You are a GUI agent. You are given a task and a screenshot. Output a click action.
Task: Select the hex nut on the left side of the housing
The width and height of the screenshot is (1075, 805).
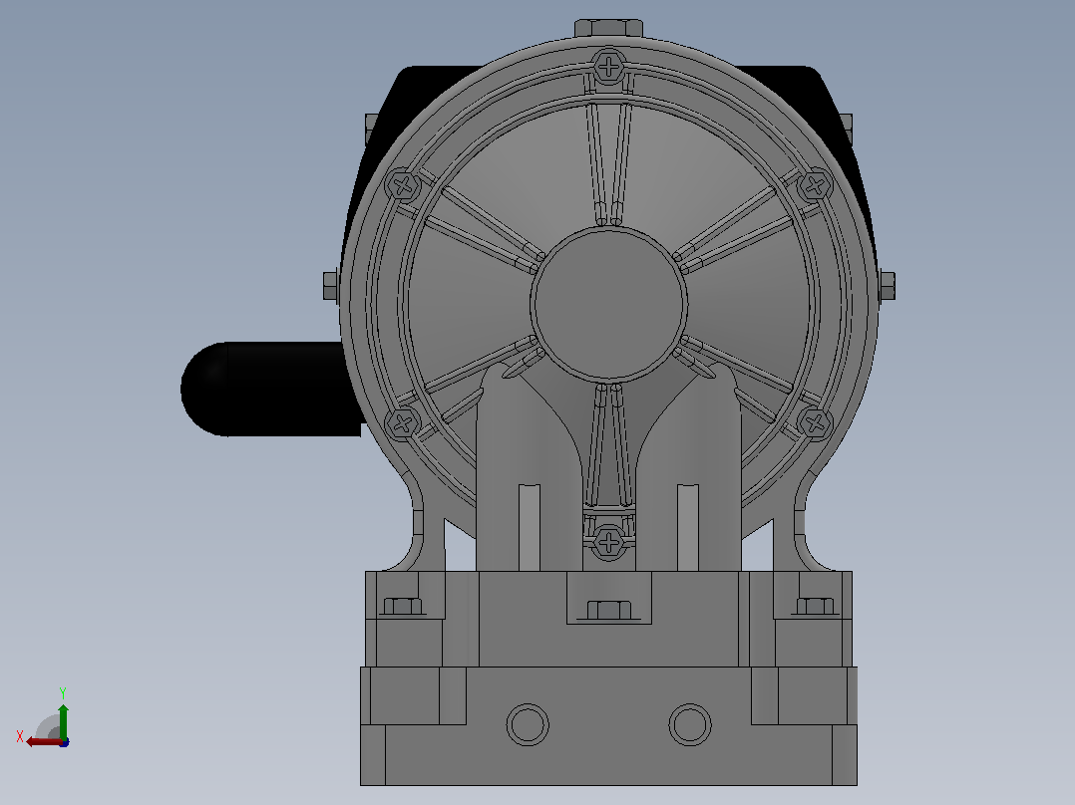pos(330,286)
